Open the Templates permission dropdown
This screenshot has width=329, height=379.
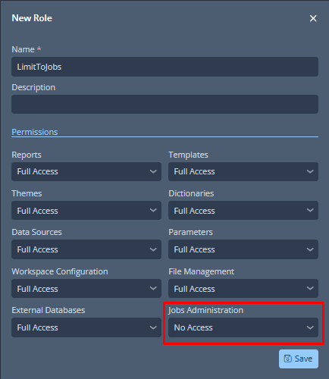pos(243,171)
